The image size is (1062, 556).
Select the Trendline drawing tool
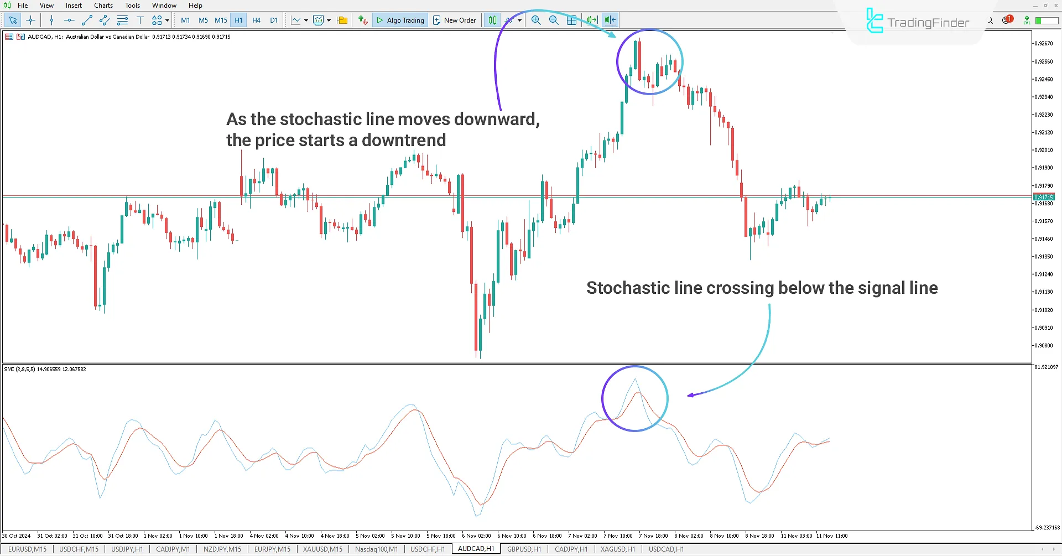click(x=86, y=20)
